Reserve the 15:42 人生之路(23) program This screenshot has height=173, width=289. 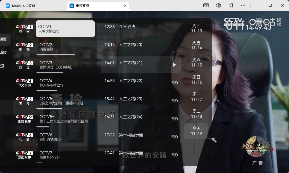click(x=174, y=101)
